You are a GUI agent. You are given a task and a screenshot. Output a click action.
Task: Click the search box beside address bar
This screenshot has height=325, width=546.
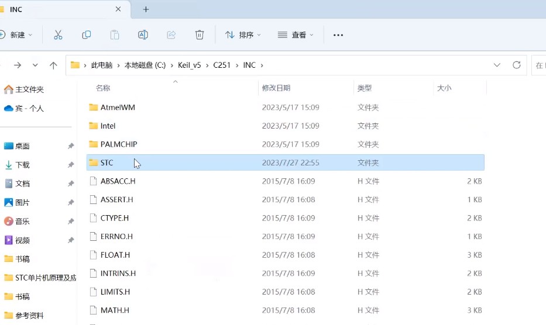click(x=539, y=65)
